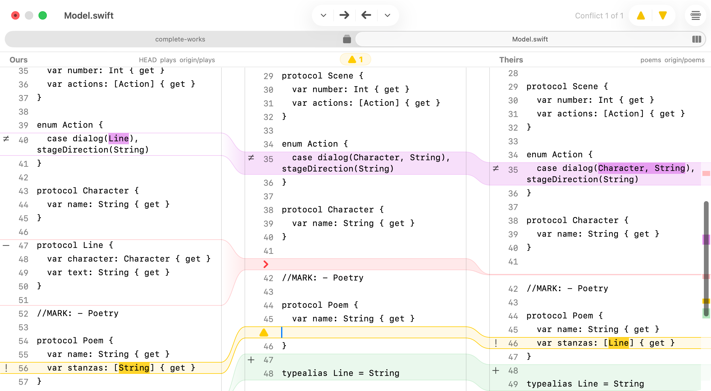Click the exclamation marker on Theirs line 46
The width and height of the screenshot is (711, 391).
[x=496, y=343]
